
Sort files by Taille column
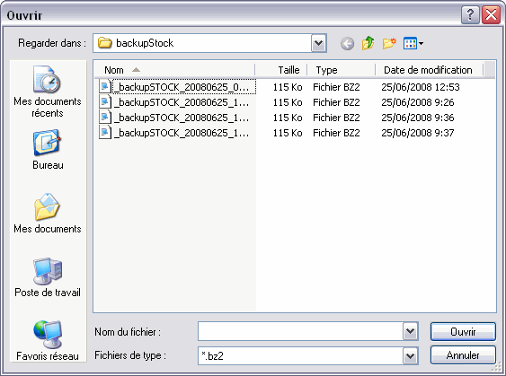click(x=281, y=70)
